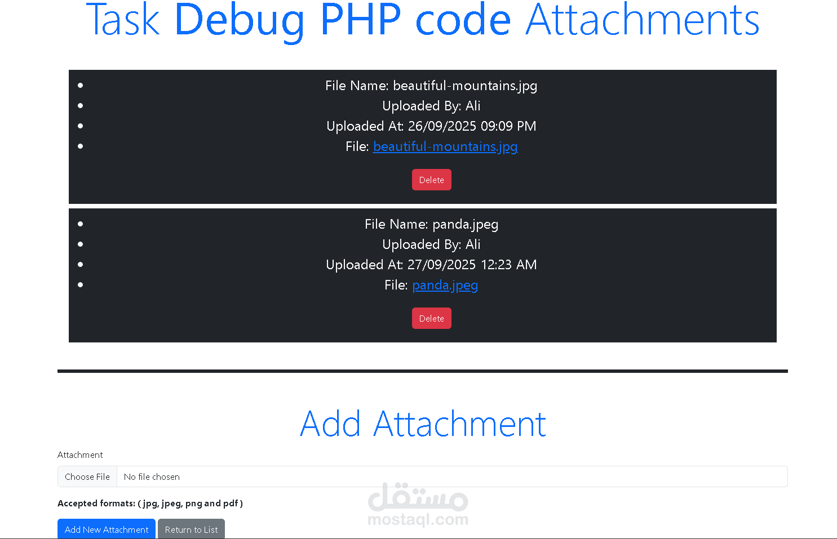Delete the beautiful-mountains.jpg attachment
Image resolution: width=837 pixels, height=539 pixels.
tap(431, 180)
